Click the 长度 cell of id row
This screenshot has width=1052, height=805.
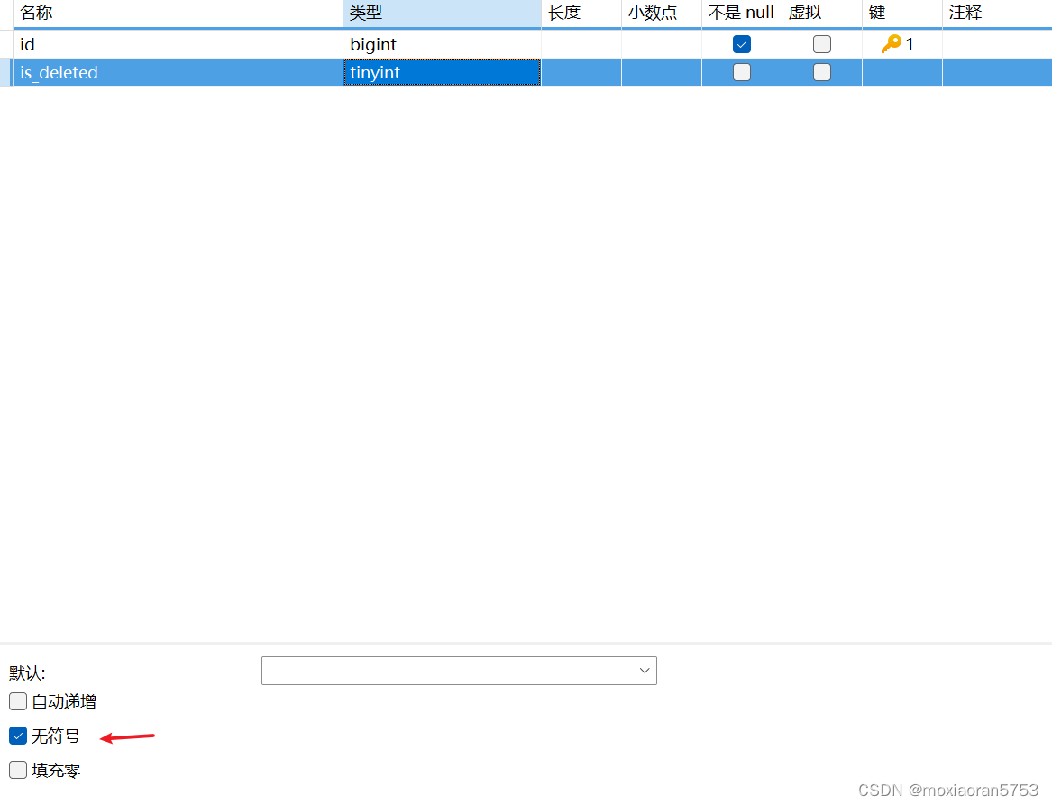point(581,44)
